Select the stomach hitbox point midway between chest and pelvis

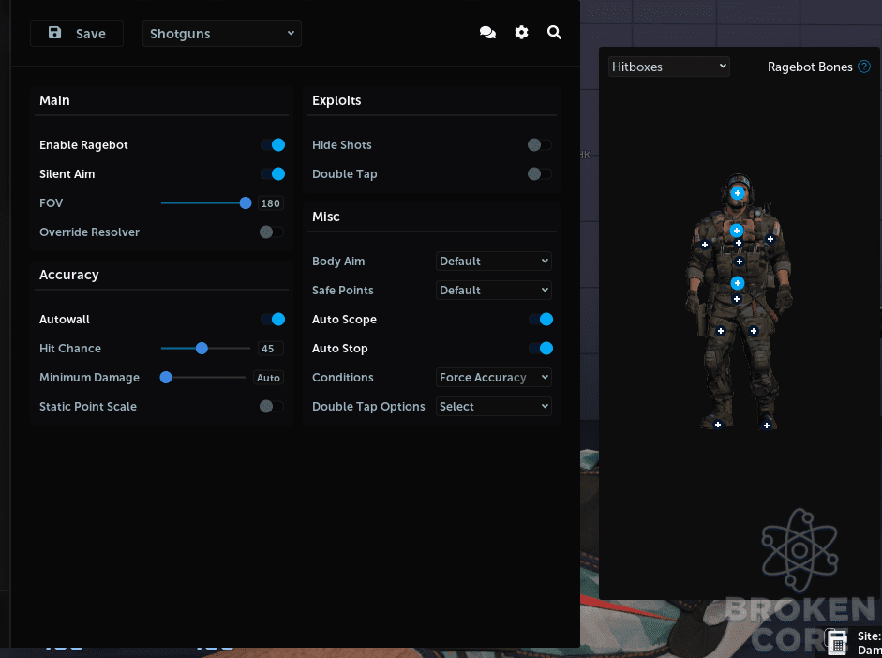pos(740,262)
